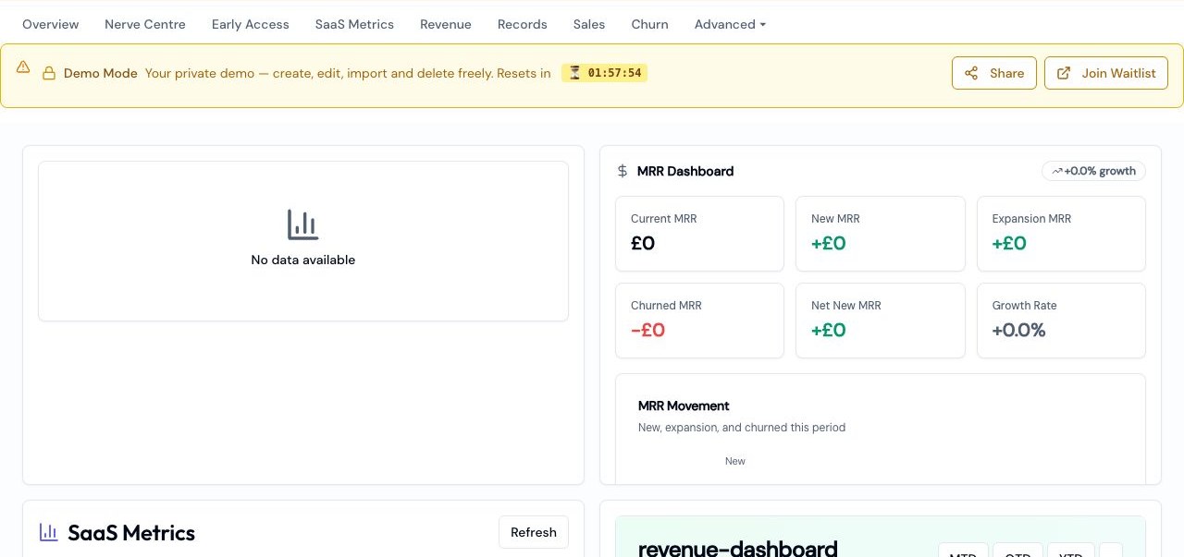Select the Revenue tab

pos(446,24)
